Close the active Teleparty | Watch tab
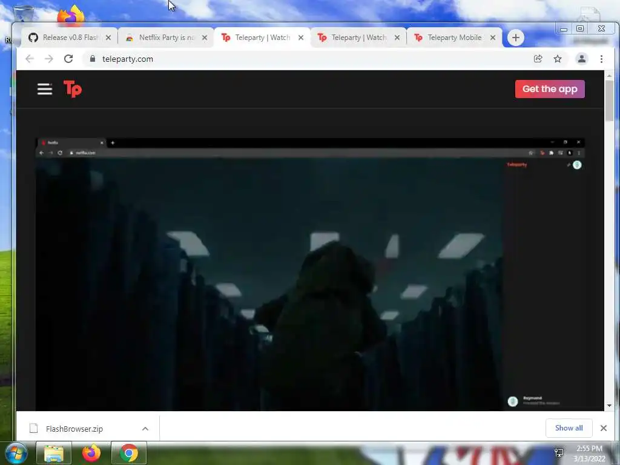Image resolution: width=620 pixels, height=465 pixels. coord(301,38)
